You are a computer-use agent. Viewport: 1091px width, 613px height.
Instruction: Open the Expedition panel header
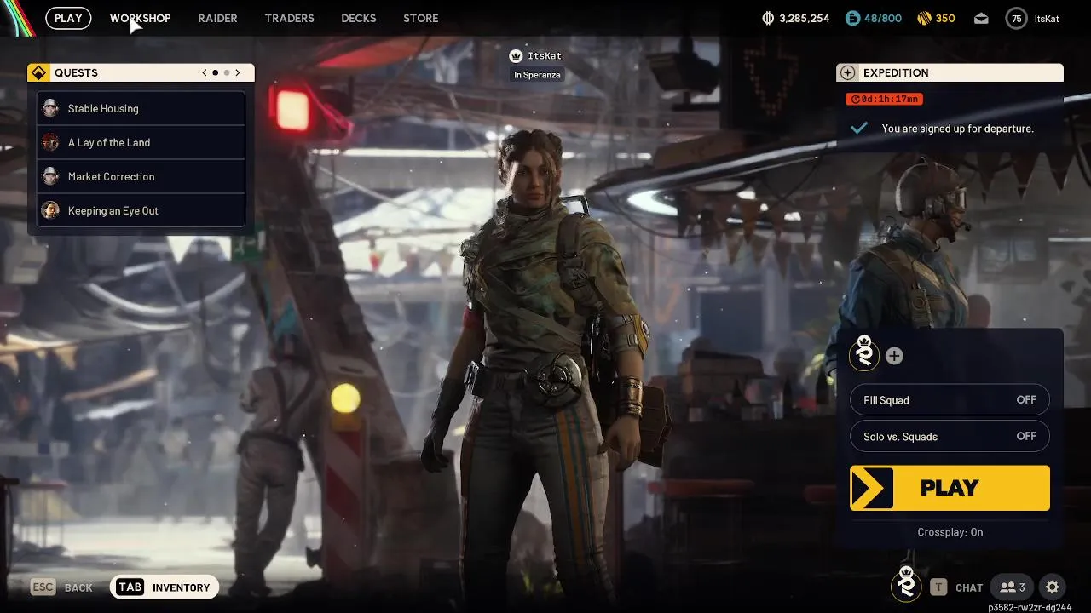pos(950,72)
